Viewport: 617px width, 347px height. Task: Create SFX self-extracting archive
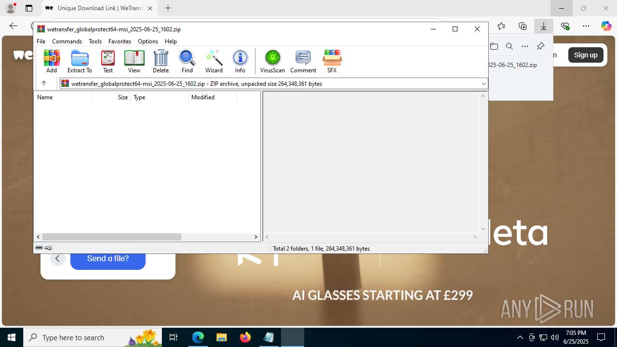[332, 61]
